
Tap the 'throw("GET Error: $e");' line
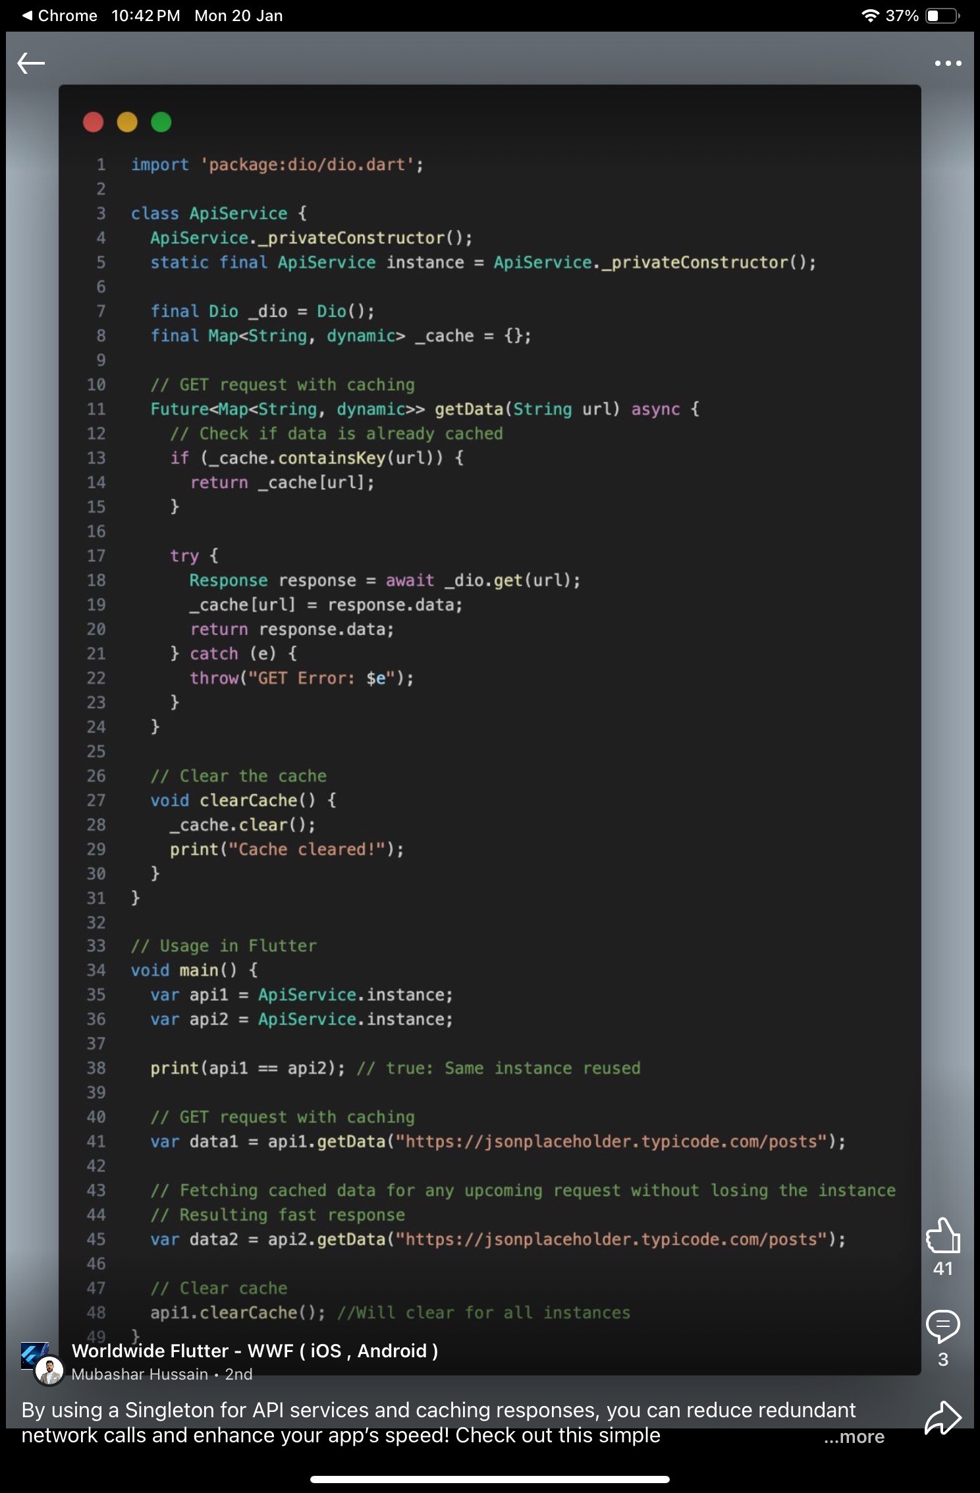[x=302, y=678]
